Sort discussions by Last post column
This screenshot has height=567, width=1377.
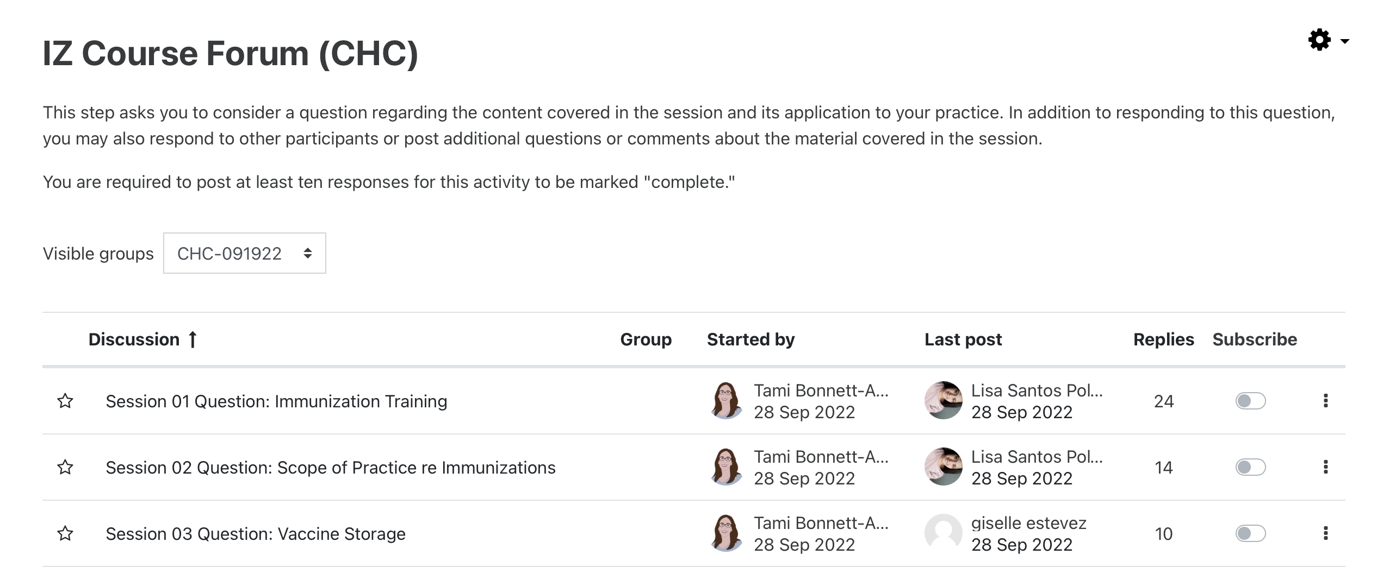tap(963, 339)
